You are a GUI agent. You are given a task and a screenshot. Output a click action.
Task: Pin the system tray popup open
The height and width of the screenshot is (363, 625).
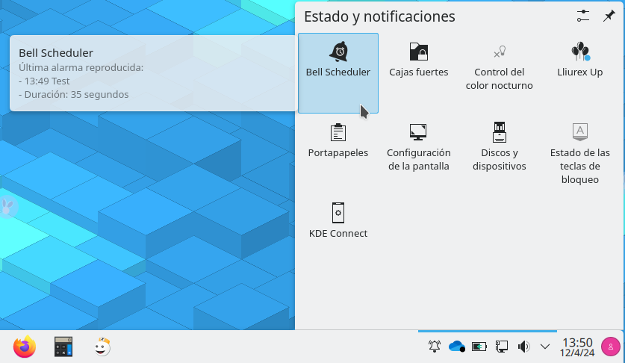[609, 16]
